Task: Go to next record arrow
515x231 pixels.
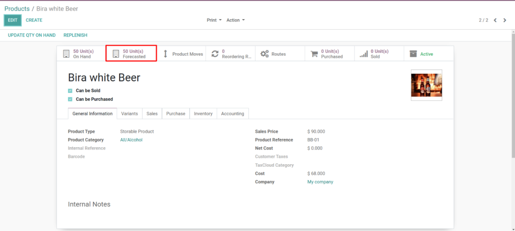Action: point(505,21)
